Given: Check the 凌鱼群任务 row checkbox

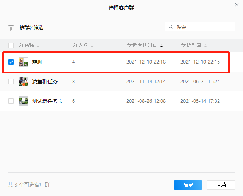Looking at the screenshot, I should 11,82.
